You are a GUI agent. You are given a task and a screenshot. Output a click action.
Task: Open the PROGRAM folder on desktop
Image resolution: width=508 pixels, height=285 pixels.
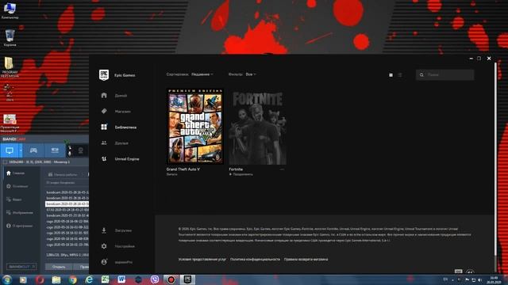(x=10, y=67)
